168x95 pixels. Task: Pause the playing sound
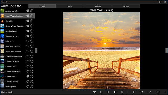pyautogui.click(x=108, y=92)
